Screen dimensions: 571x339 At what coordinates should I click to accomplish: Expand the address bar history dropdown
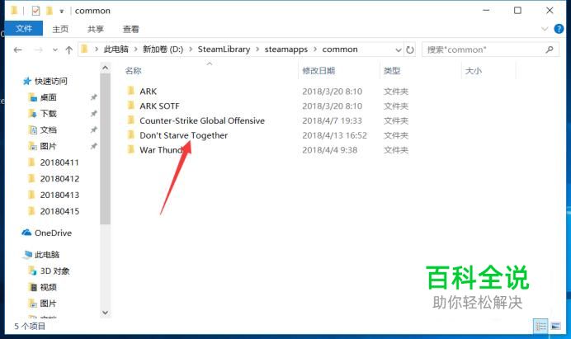[399, 49]
